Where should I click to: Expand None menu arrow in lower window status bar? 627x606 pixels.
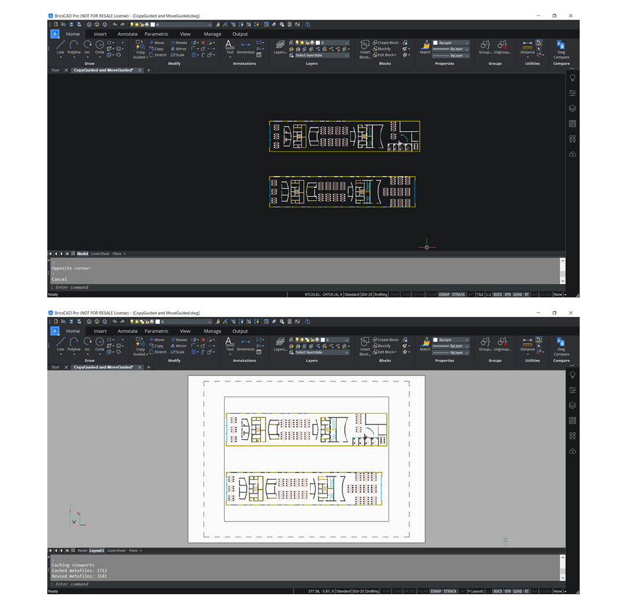click(x=565, y=591)
